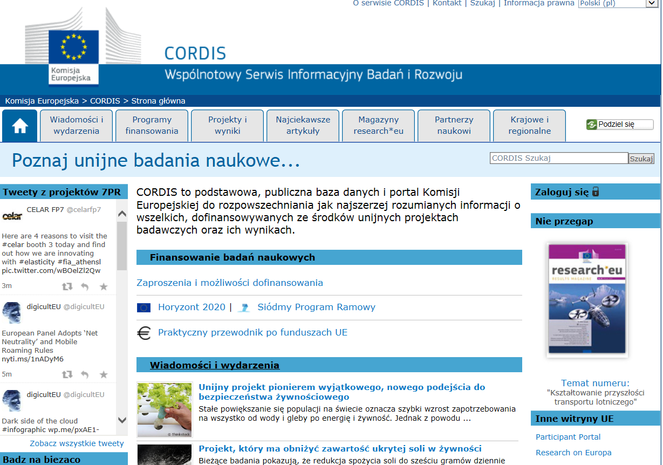Image resolution: width=663 pixels, height=465 pixels.
Task: Retweet the Net Neutrality tweet
Action: (x=67, y=374)
